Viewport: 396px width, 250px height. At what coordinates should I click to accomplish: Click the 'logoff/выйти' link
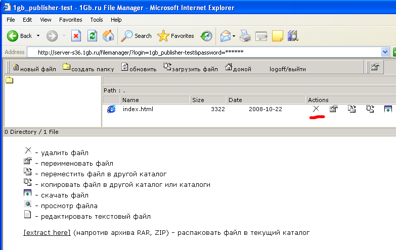[x=287, y=69]
